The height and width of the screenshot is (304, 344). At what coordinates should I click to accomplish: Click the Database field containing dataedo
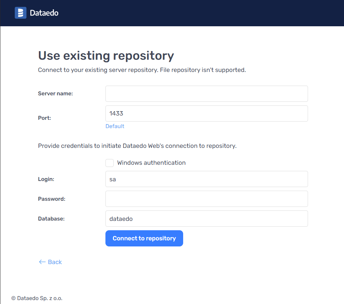pos(207,218)
